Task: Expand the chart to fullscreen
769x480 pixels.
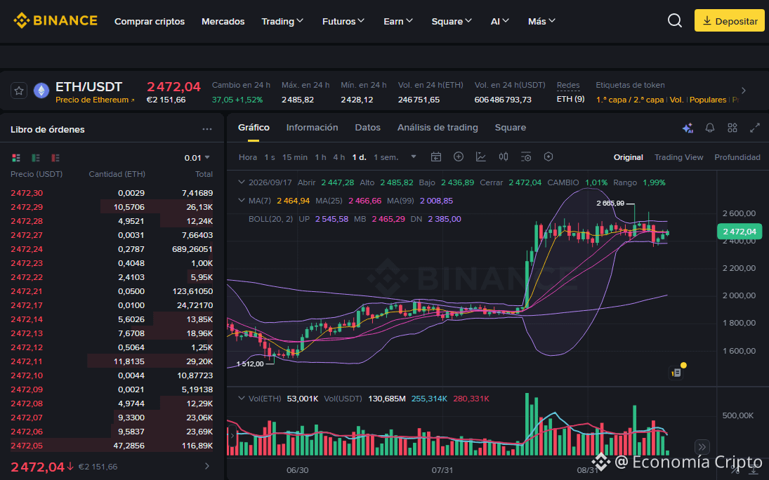Action: [755, 128]
